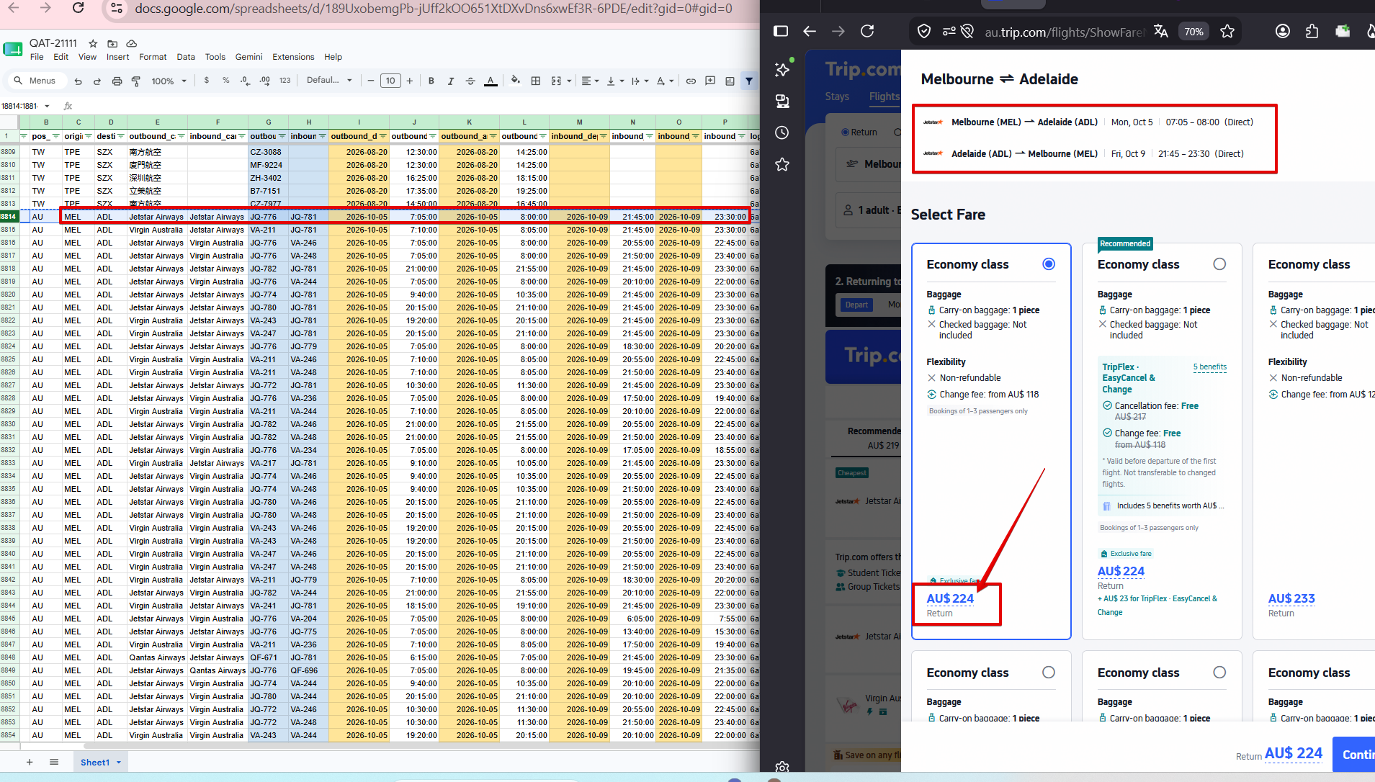Move QAT-21111 using the folder icon
The height and width of the screenshot is (782, 1375).
click(112, 43)
